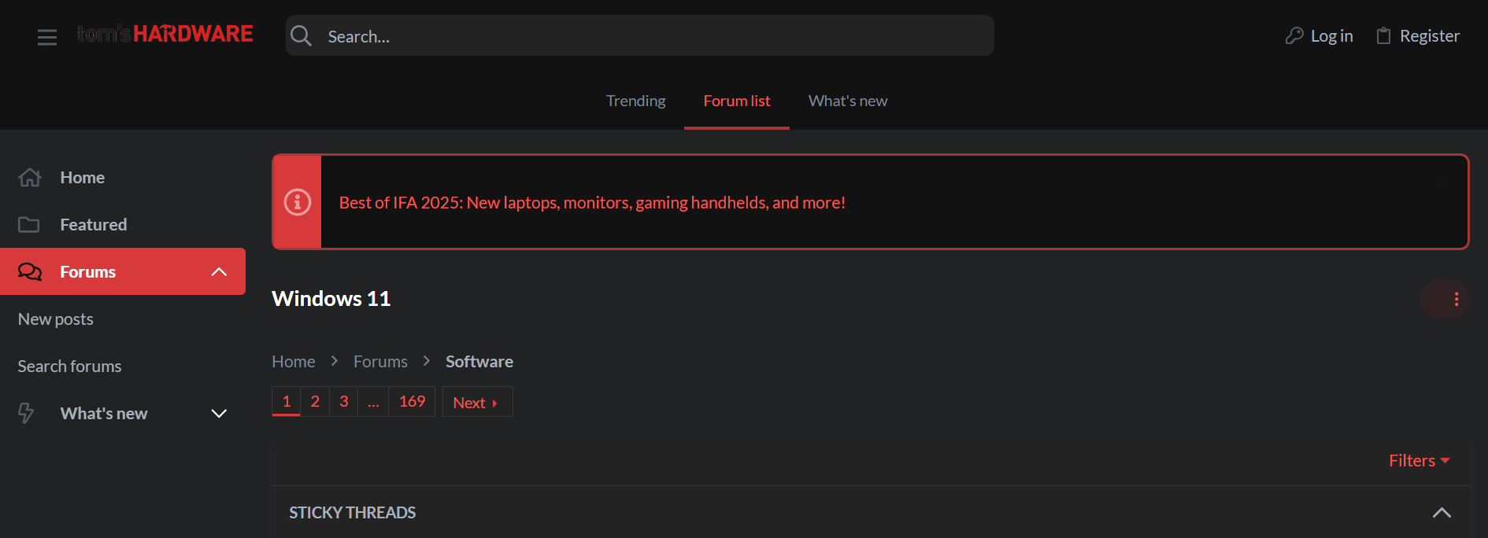Click the Featured folder icon in sidebar
Image resolution: width=1488 pixels, height=538 pixels.
[x=29, y=225]
